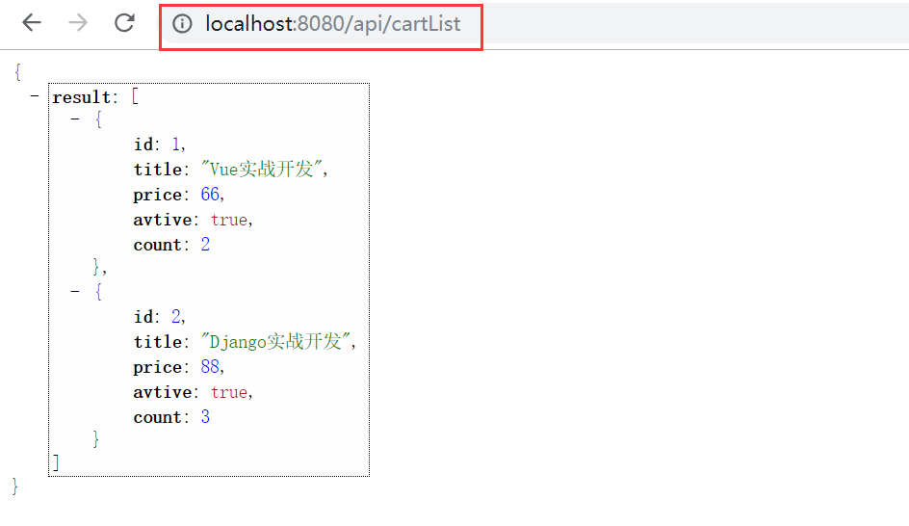Collapse the result array

[x=35, y=95]
